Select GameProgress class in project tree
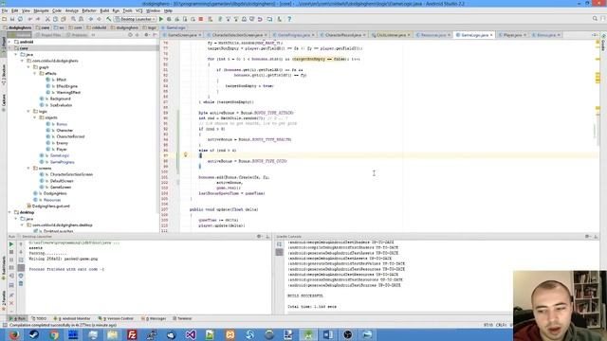Viewport: 607px width, 341px height. (62, 162)
